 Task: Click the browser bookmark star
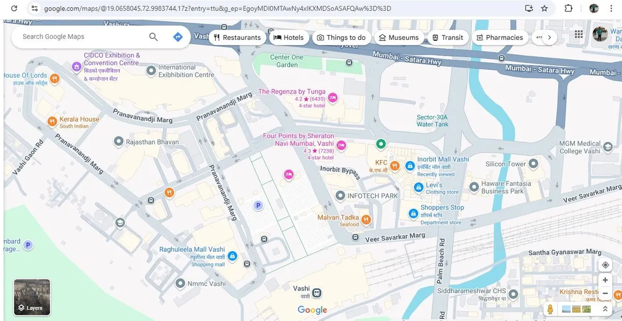tap(545, 8)
